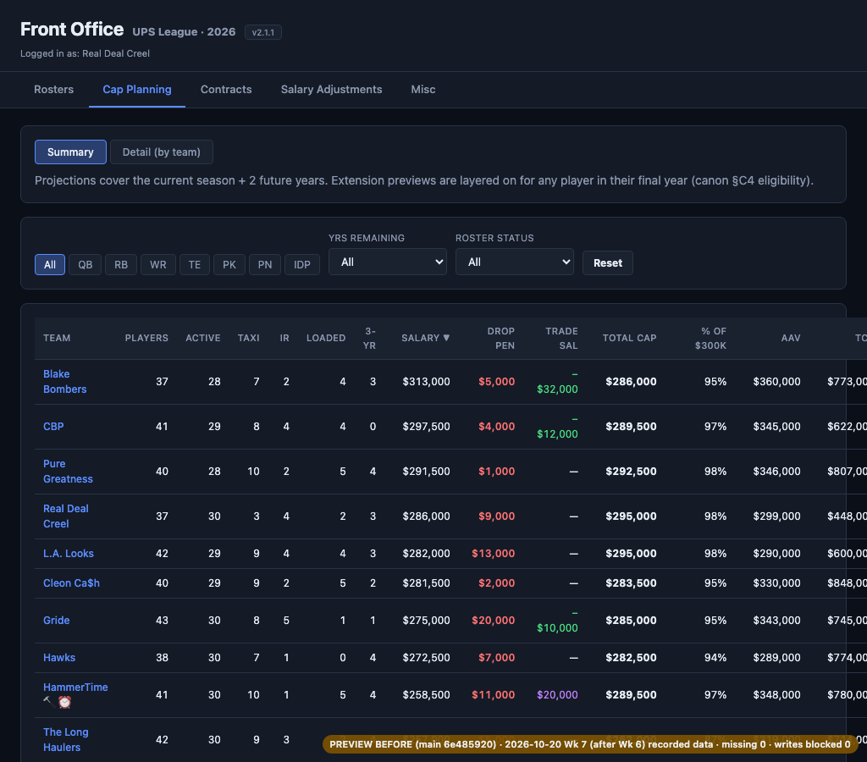
Task: Open Pure Greatness team link
Action: (x=68, y=471)
